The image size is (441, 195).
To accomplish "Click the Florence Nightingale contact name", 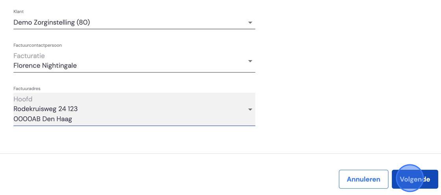I will (45, 66).
